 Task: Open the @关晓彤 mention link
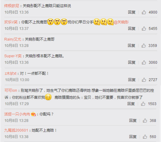click(121, 22)
